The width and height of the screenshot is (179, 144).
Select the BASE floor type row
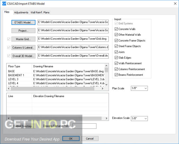coord(56,71)
